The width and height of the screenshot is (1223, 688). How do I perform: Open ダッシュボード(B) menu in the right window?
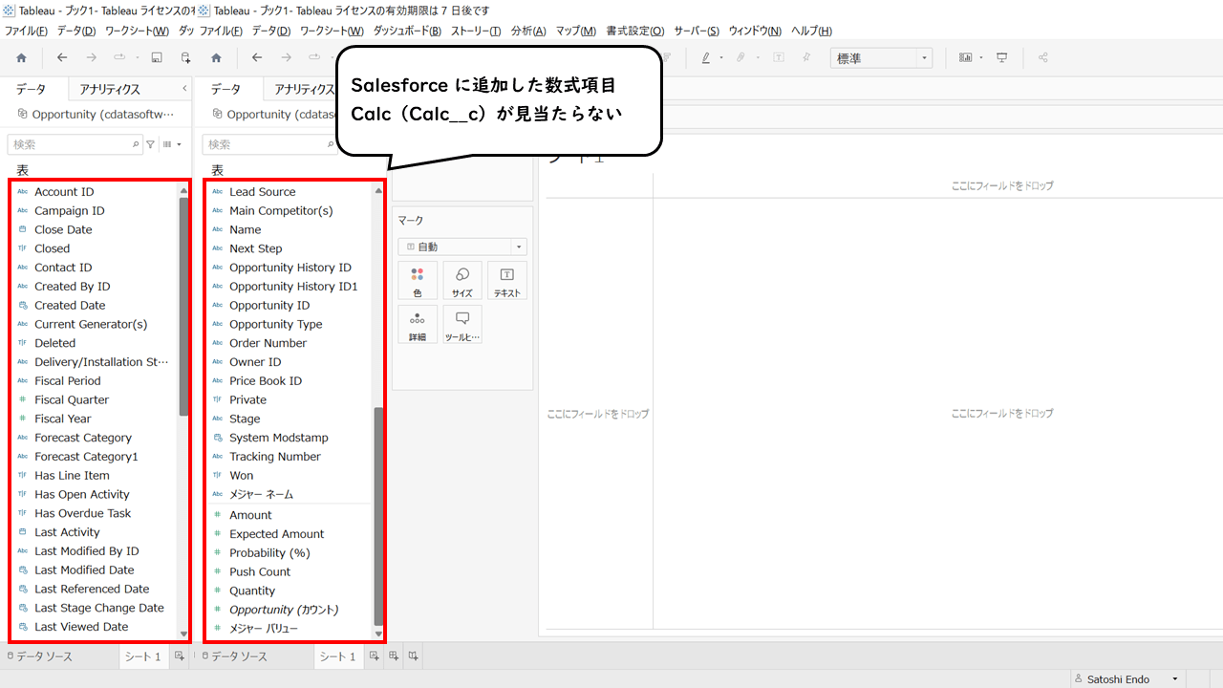[x=407, y=32]
